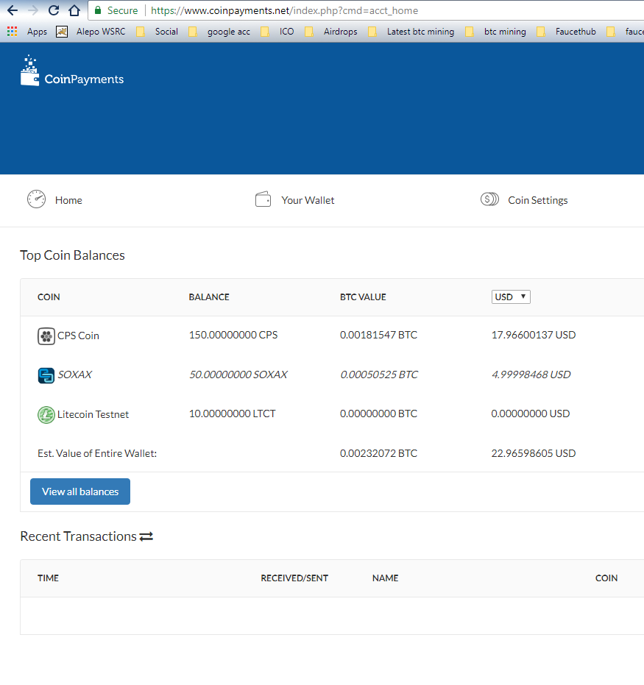
Task: Click the 0.00050525 BTC value
Action: [x=379, y=375]
